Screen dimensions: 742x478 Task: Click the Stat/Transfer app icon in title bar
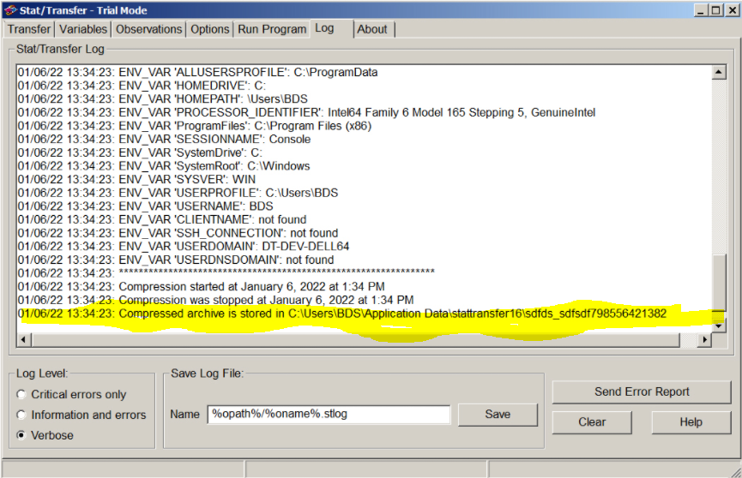click(10, 10)
